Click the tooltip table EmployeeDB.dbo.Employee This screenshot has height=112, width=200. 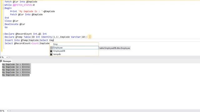pyautogui.click(x=115, y=48)
